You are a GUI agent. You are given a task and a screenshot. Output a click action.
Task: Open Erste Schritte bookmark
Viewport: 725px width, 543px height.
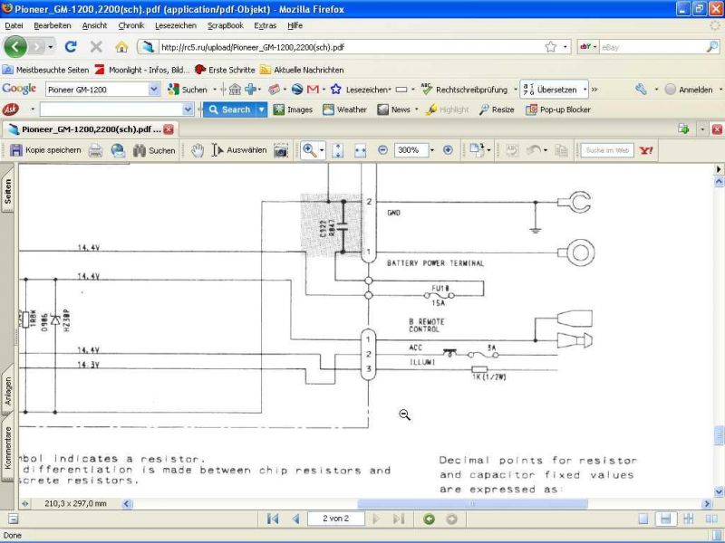[225, 70]
